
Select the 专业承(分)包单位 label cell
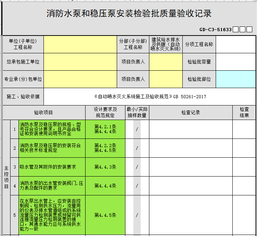point(23,79)
